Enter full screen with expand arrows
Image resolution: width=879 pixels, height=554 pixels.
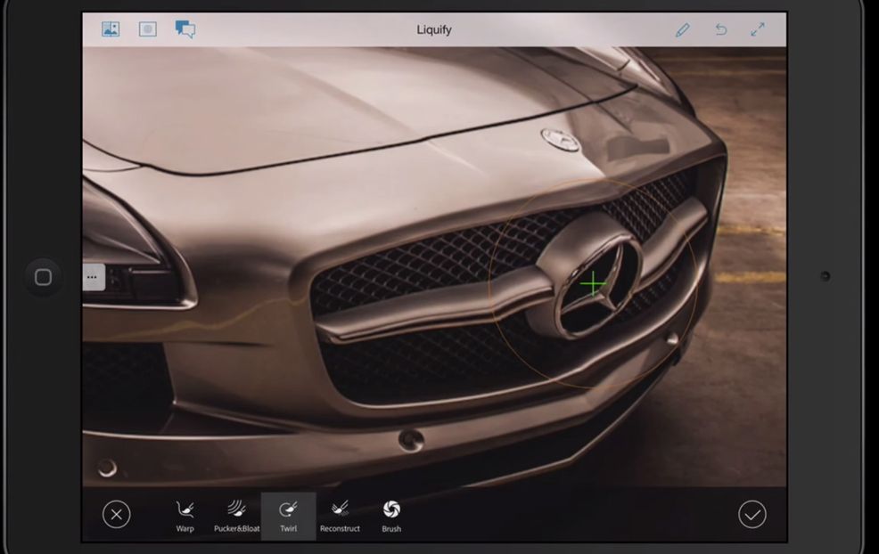(758, 29)
